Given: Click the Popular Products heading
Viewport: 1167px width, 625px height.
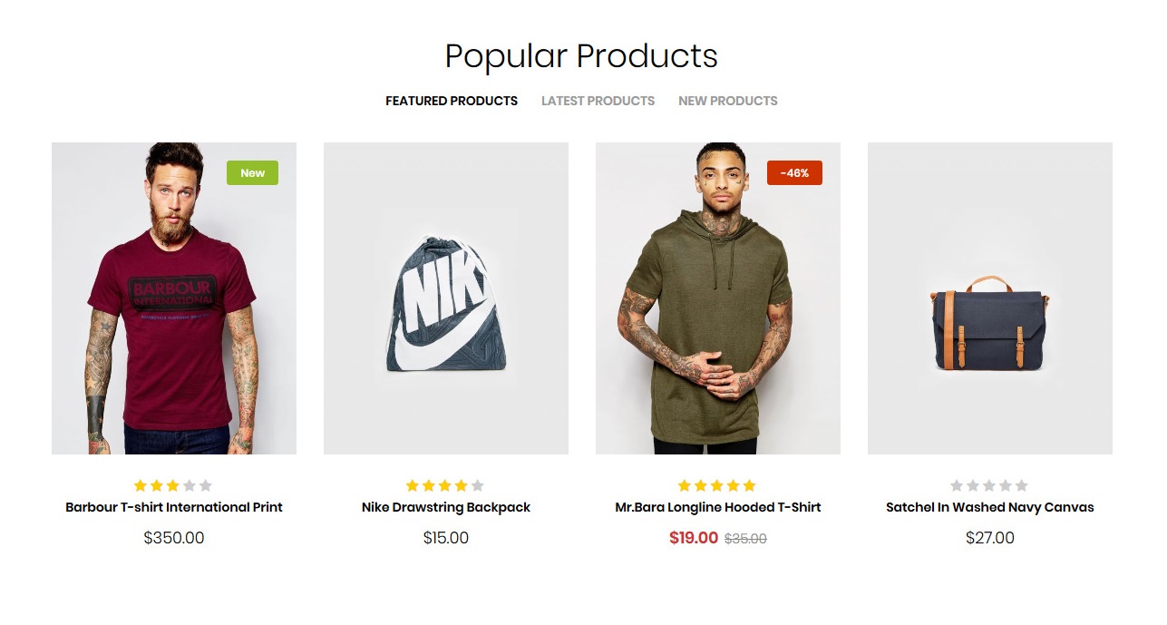Looking at the screenshot, I should [581, 56].
